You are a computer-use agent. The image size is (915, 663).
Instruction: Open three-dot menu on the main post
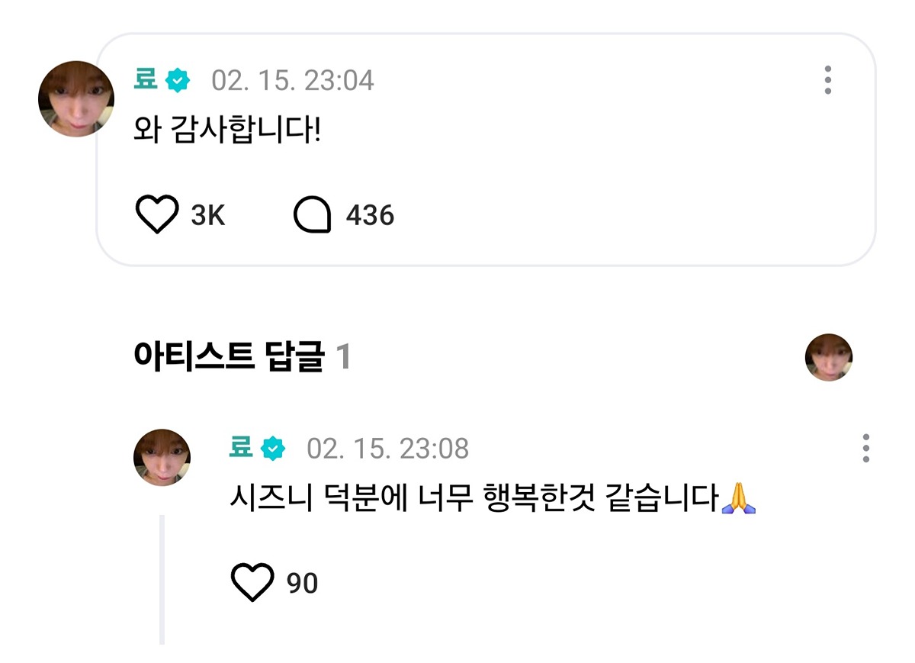(x=828, y=80)
